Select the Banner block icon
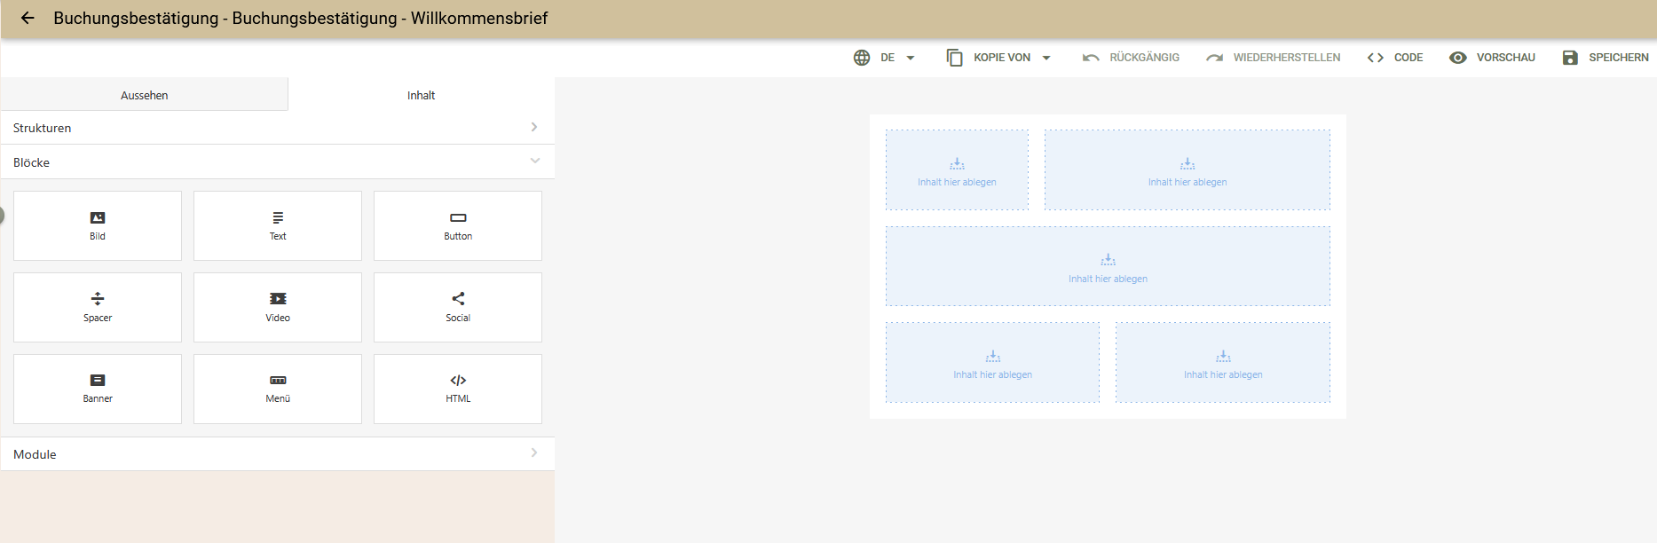The width and height of the screenshot is (1657, 543). click(98, 380)
